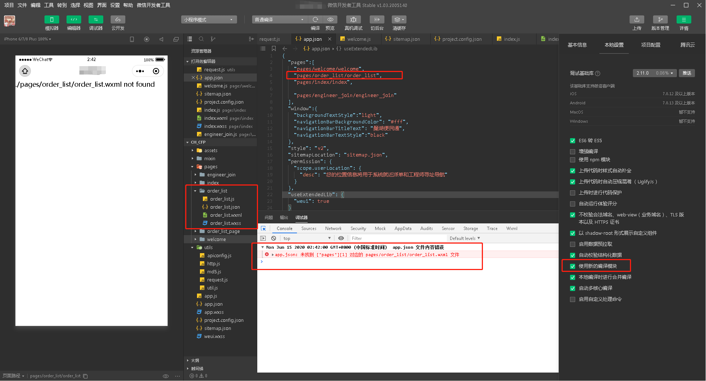Open the 腾讯云 tab

click(687, 45)
